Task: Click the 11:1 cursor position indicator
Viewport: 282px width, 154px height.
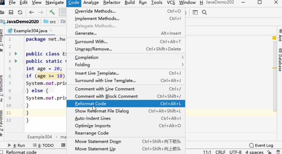Action: pyautogui.click(x=207, y=152)
